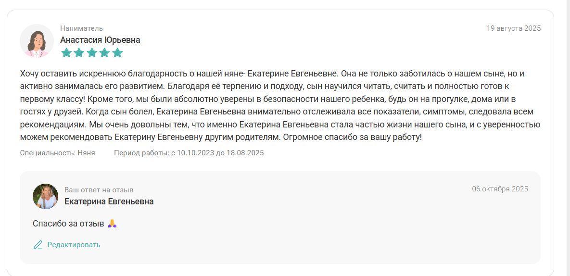Click the praying hands emoji
The width and height of the screenshot is (570, 276).
[112, 224]
